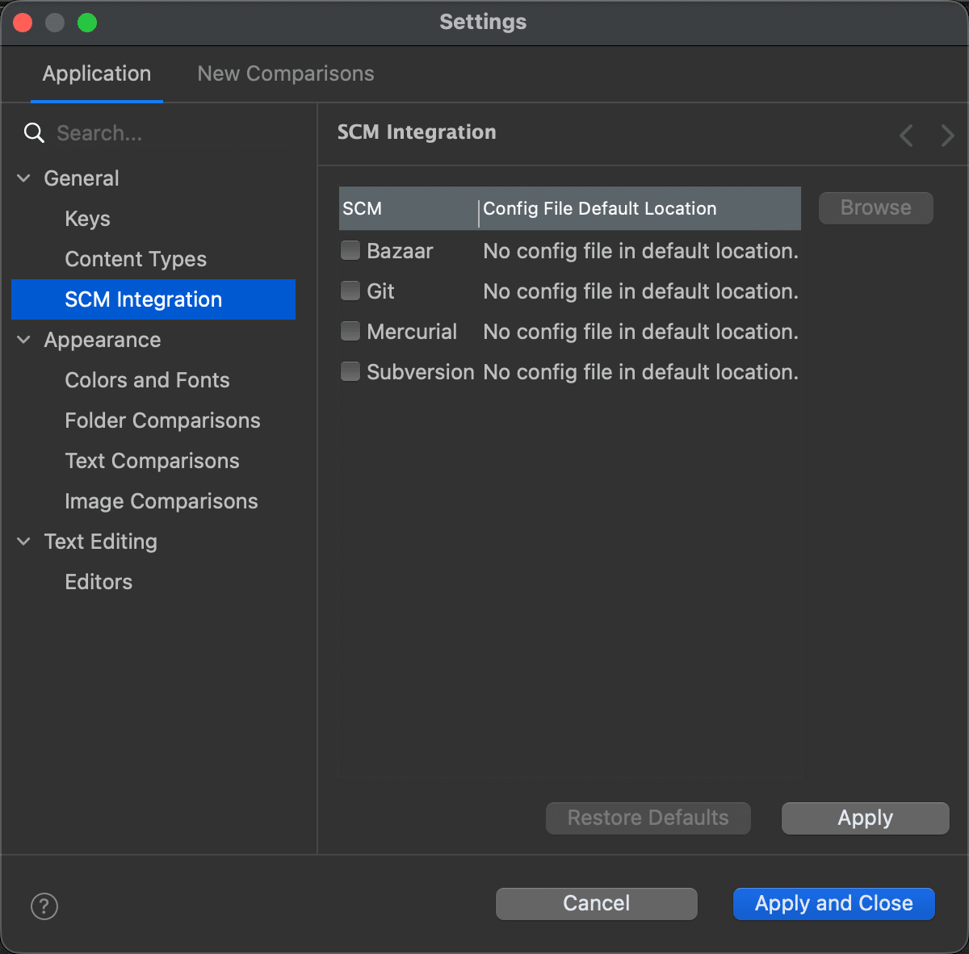
Task: Open the help question mark icon
Action: pyautogui.click(x=44, y=906)
